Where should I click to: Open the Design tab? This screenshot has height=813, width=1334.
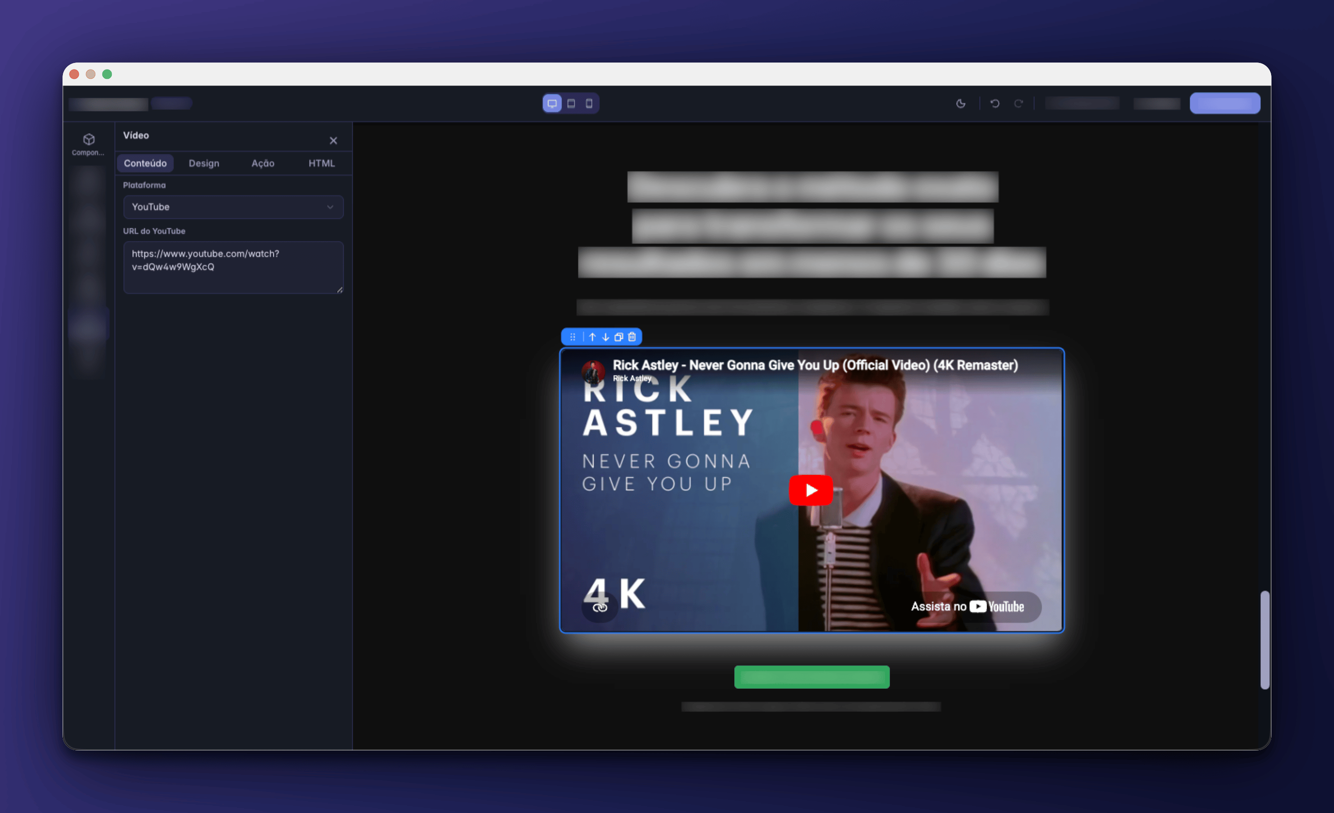click(x=204, y=163)
